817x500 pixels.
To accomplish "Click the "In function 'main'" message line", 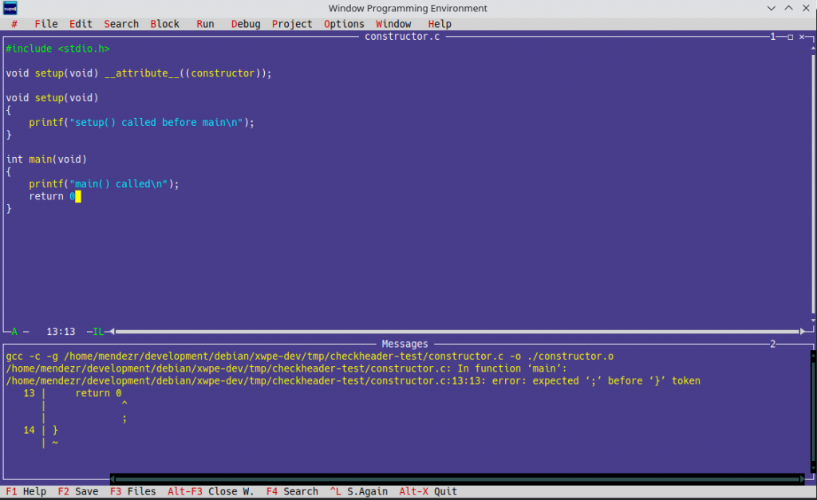I will pyautogui.click(x=286, y=368).
